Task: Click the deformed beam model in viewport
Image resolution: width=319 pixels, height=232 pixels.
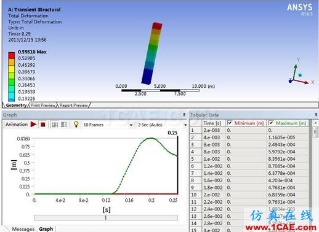Action: click(x=151, y=53)
